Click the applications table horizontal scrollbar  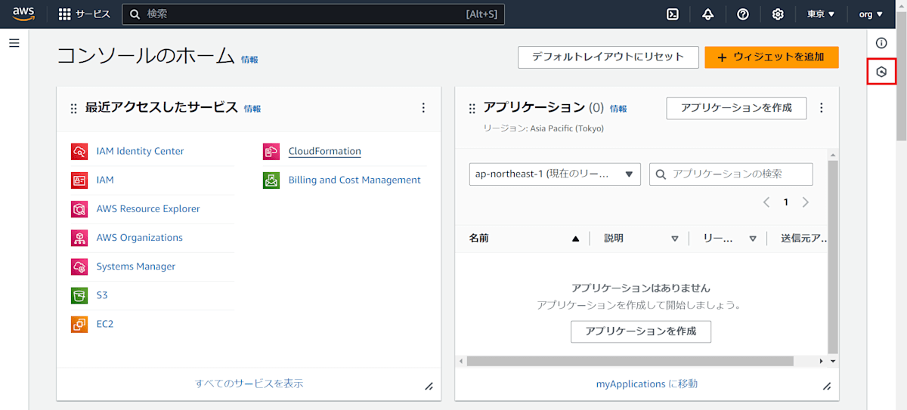point(630,361)
